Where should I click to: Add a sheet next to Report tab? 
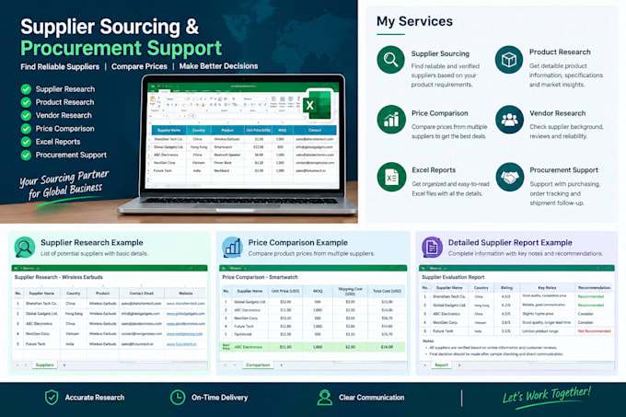459,365
